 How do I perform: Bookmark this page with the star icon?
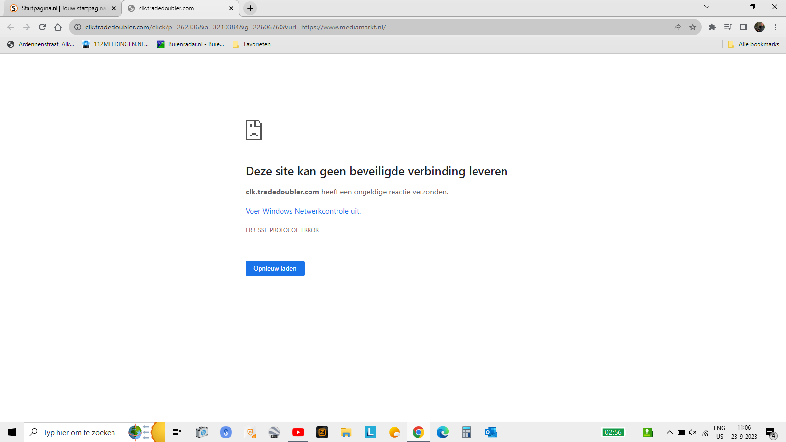(693, 27)
